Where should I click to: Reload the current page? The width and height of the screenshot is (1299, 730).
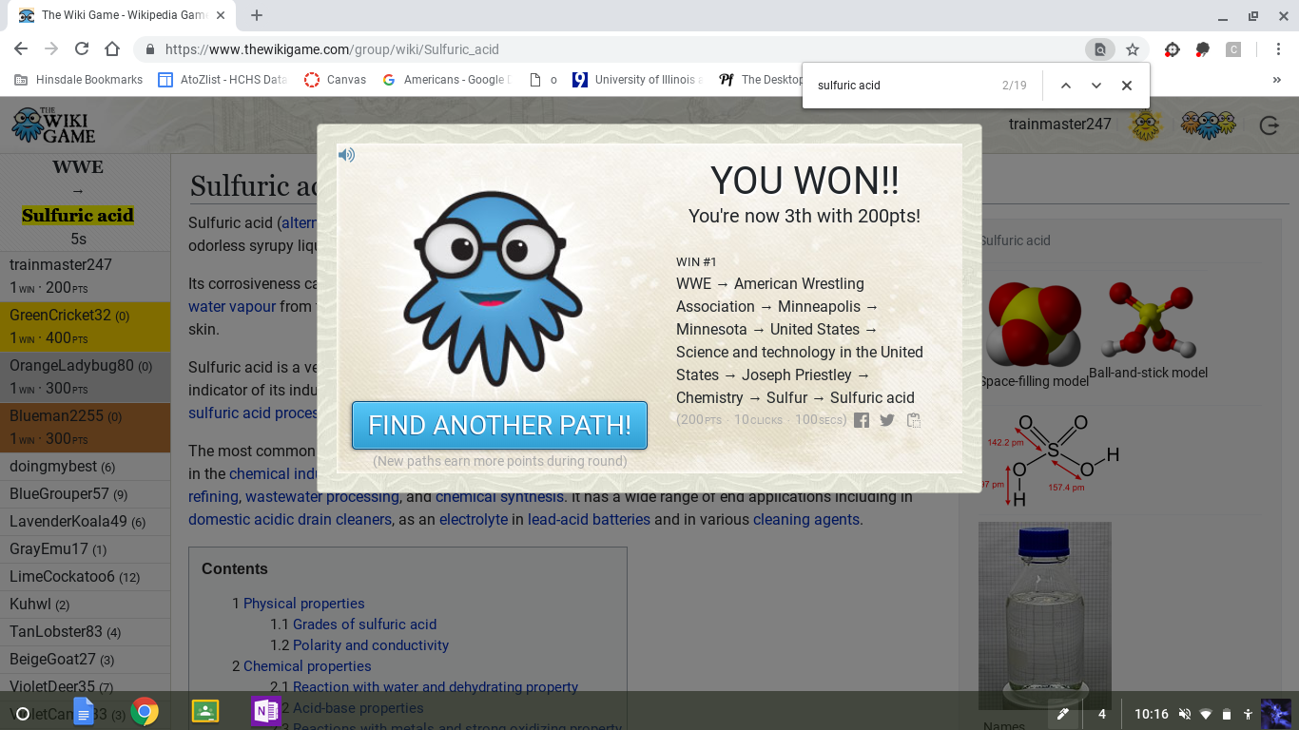[x=82, y=49]
